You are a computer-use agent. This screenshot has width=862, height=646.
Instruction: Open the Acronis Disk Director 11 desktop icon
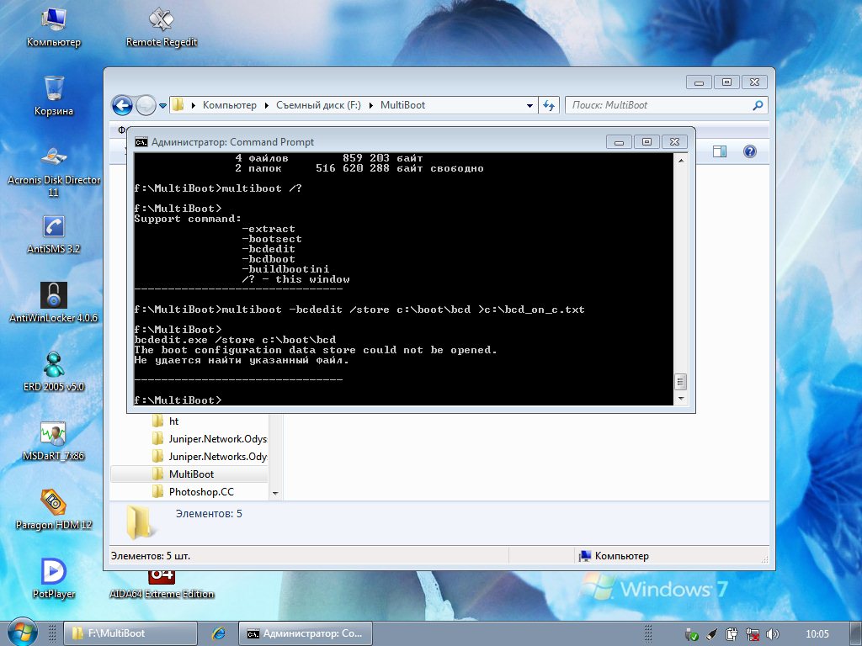[x=53, y=158]
